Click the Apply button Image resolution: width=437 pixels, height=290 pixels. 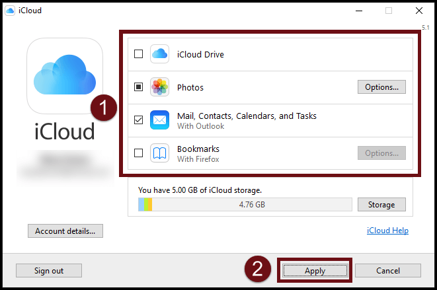tap(315, 270)
